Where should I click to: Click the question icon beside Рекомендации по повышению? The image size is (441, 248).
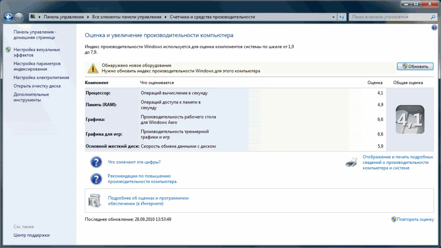(96, 179)
